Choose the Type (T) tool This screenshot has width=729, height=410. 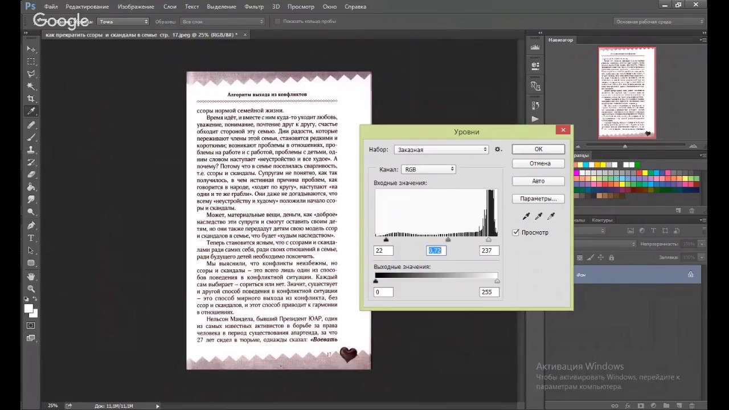(31, 238)
